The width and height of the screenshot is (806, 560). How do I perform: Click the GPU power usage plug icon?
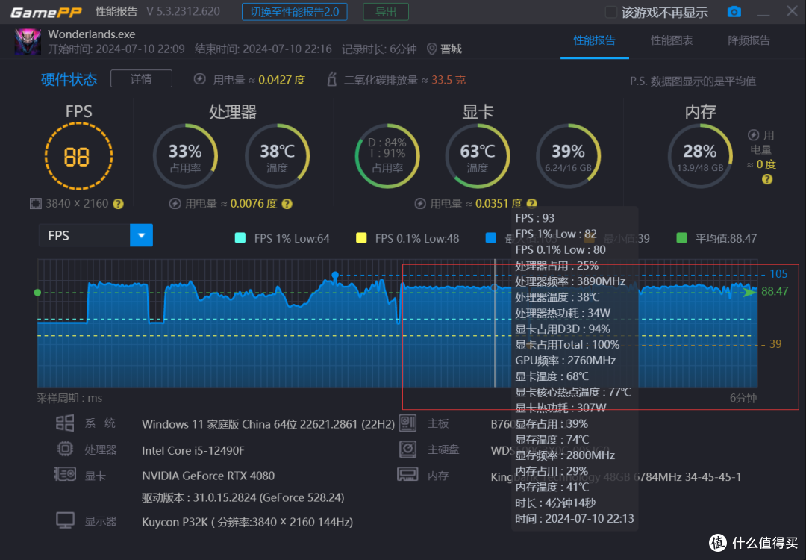click(420, 204)
